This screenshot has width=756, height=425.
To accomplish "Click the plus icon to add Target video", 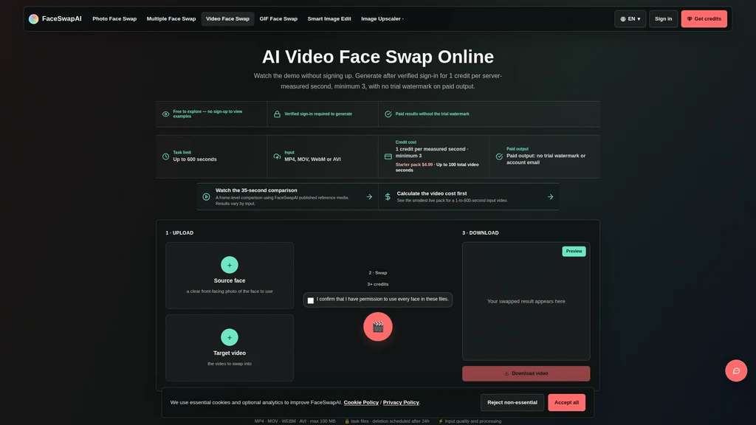I will point(230,337).
